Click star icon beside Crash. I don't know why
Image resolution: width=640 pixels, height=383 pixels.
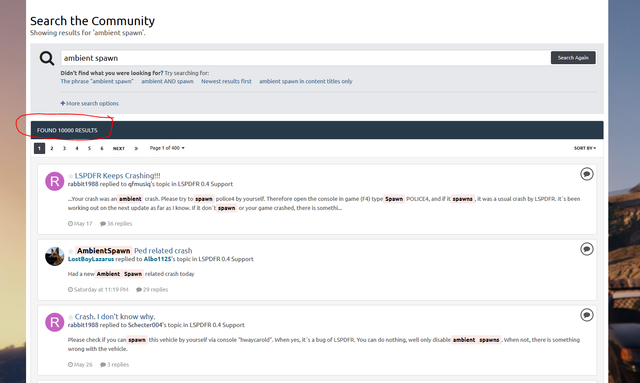tap(71, 317)
